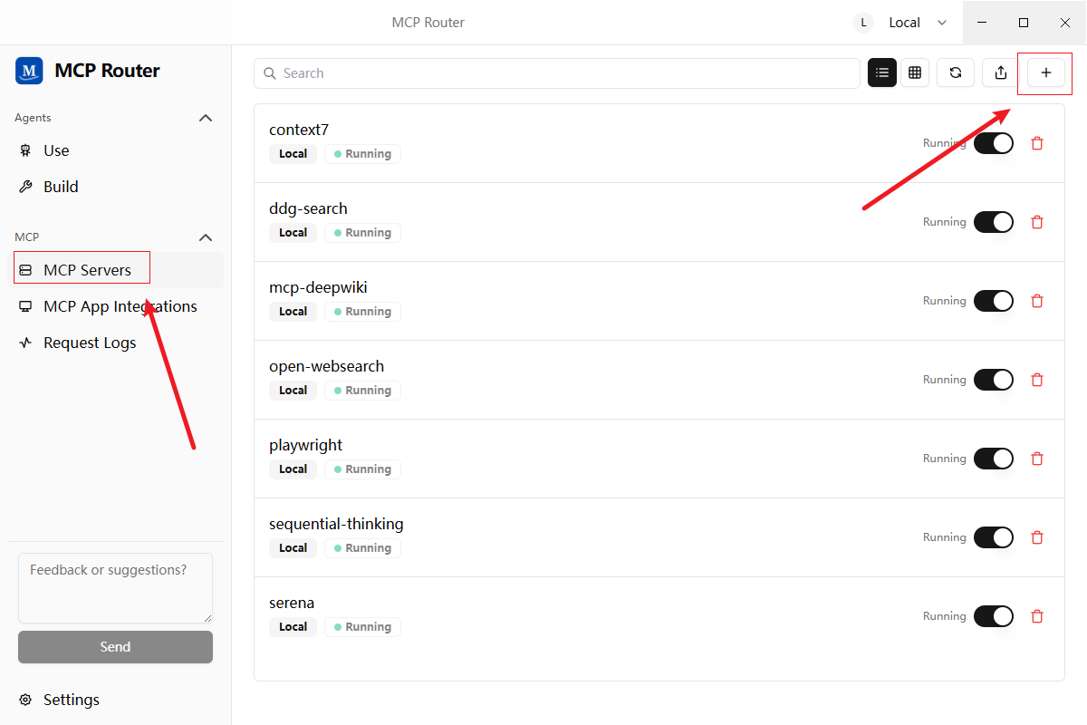
Task: Click the Send feedback button
Action: (115, 647)
